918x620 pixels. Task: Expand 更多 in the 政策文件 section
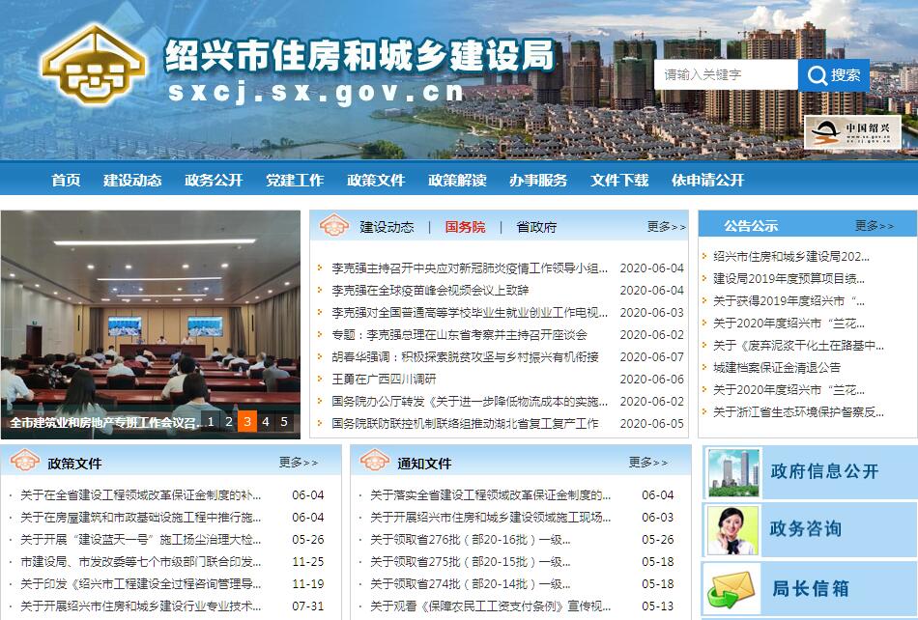point(298,463)
